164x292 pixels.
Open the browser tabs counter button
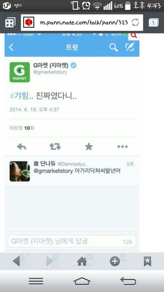(x=154, y=23)
